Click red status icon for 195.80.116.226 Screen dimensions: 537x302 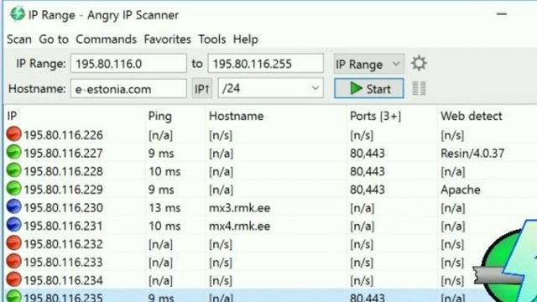[x=14, y=134]
